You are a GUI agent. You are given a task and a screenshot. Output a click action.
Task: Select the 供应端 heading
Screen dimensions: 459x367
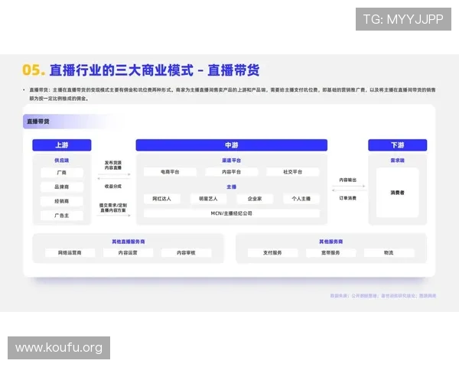pos(62,161)
